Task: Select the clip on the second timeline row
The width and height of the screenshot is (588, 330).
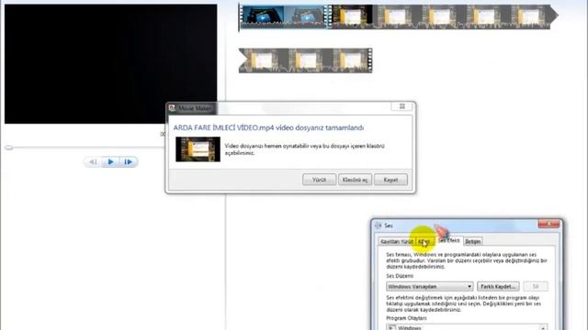Action: (x=305, y=60)
